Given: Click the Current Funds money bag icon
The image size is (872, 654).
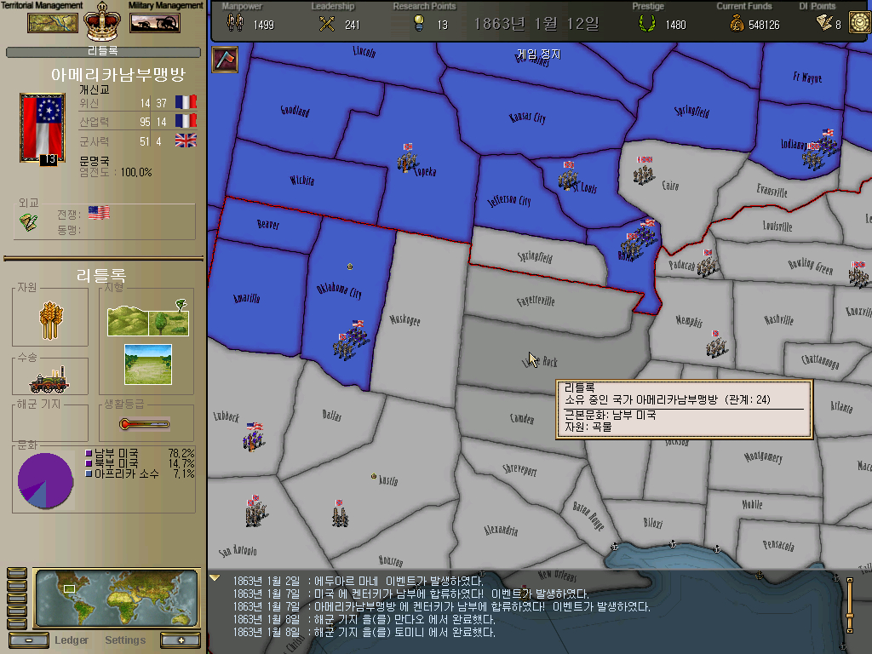Looking at the screenshot, I should (737, 23).
